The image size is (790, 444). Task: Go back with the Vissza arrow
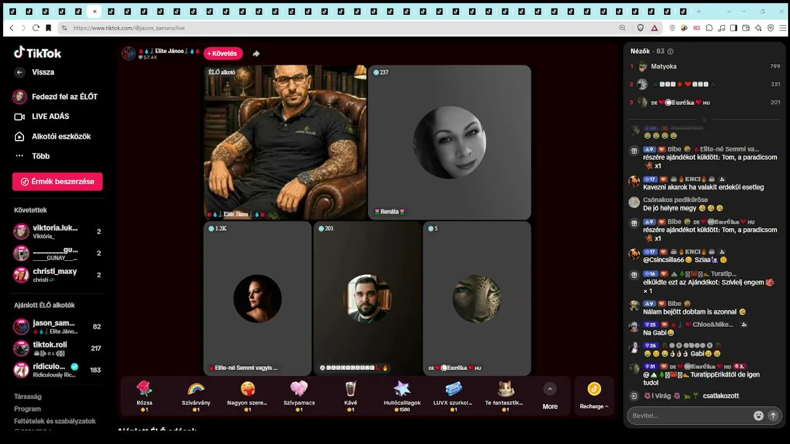click(20, 72)
